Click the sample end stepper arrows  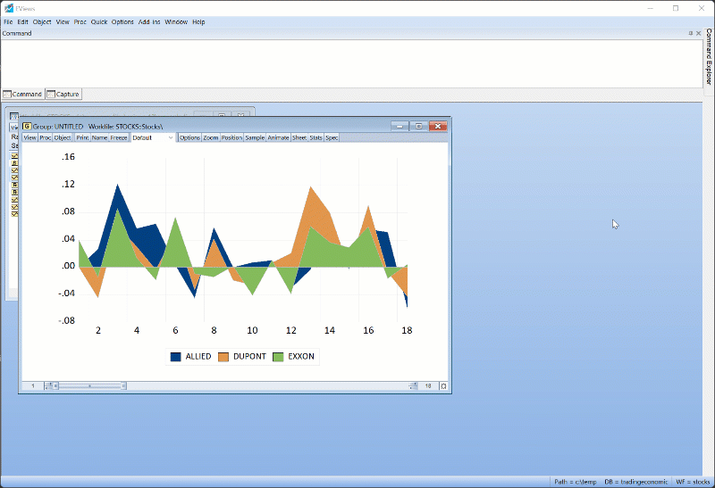pyautogui.click(x=413, y=385)
